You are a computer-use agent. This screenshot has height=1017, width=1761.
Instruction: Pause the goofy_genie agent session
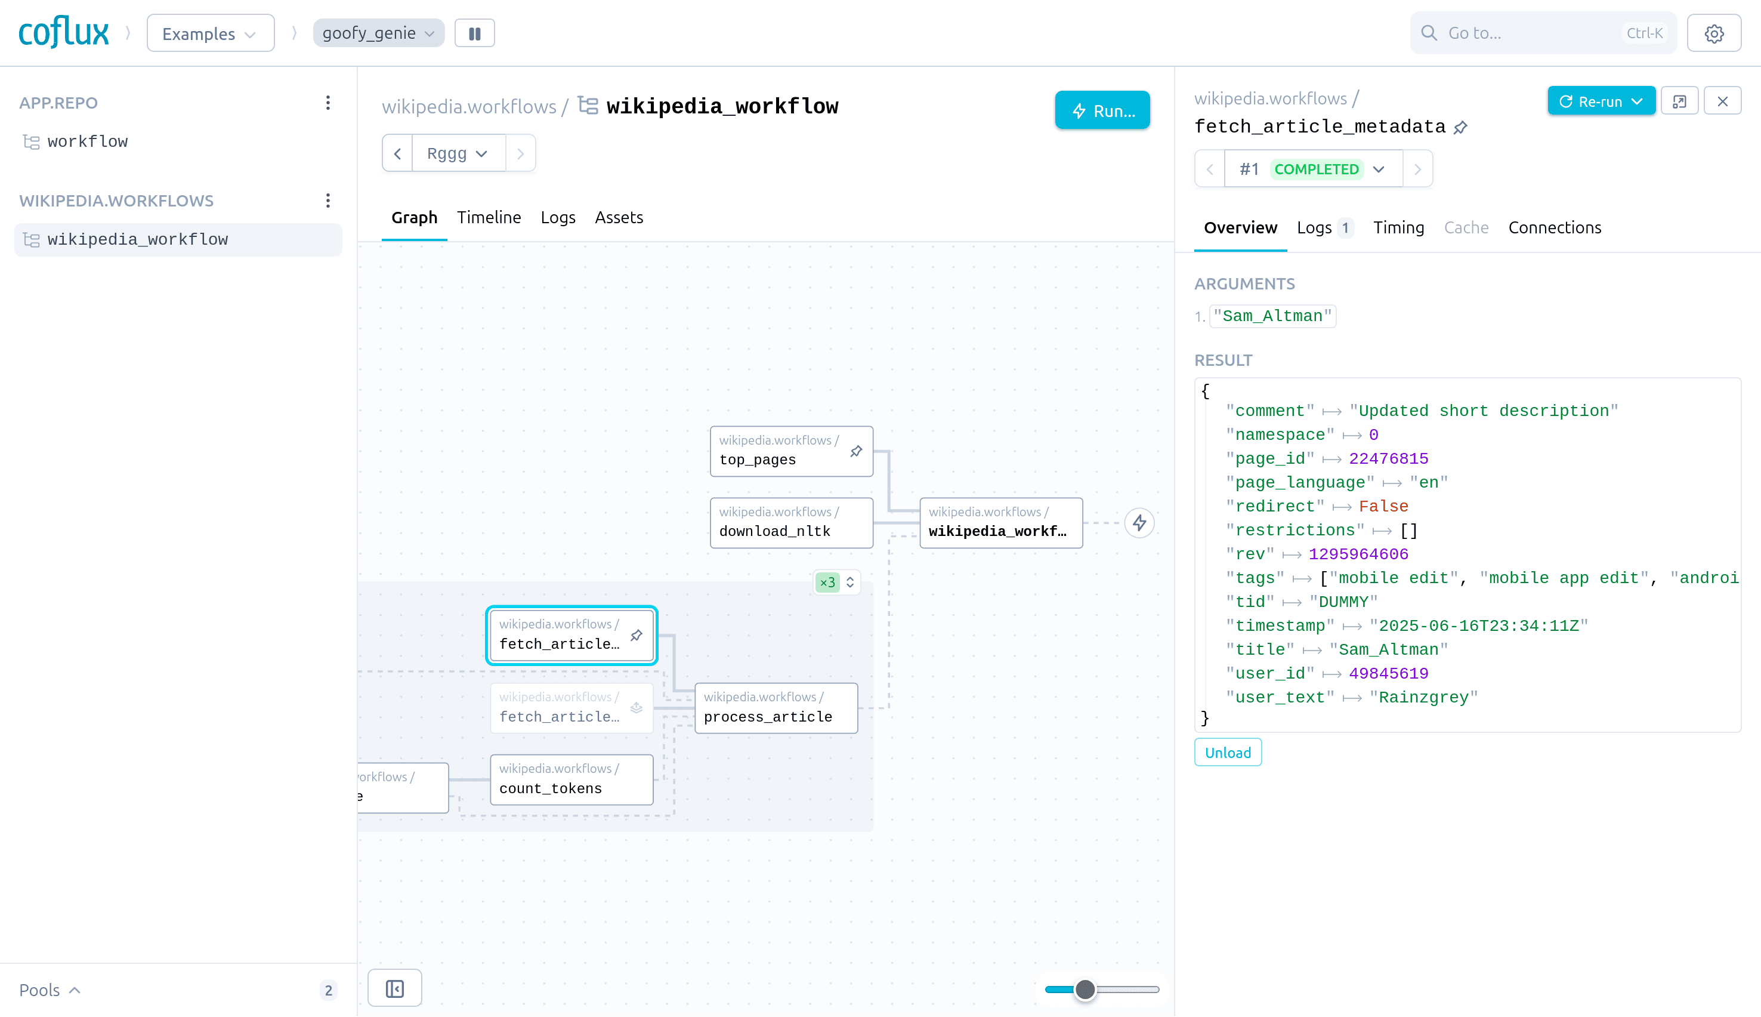[475, 32]
